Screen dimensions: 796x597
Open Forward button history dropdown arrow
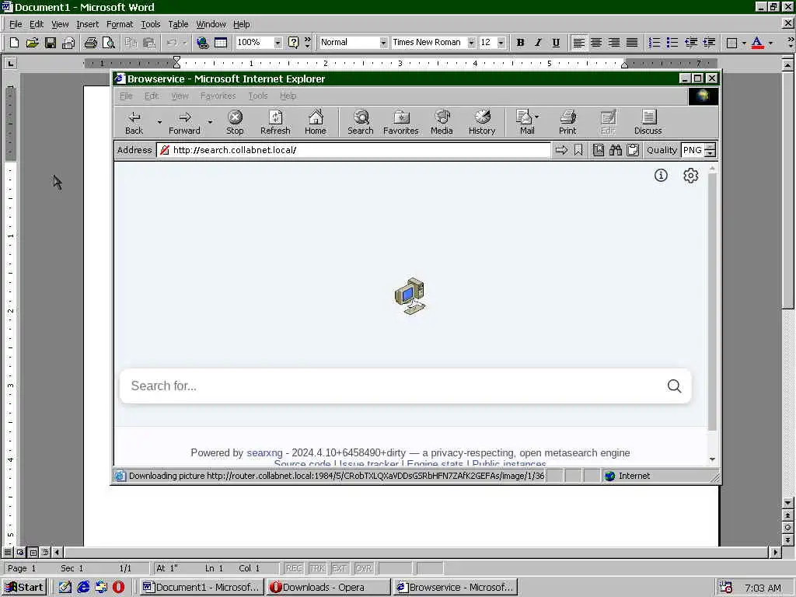(x=210, y=122)
